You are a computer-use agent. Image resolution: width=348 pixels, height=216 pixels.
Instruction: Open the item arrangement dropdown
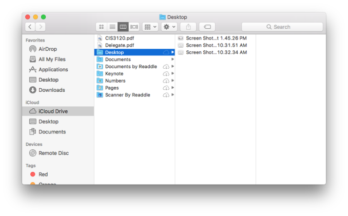point(150,27)
